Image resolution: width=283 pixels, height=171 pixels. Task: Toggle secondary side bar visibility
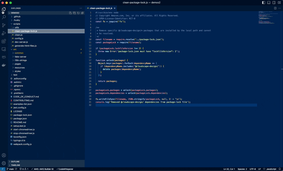coord(274,3)
